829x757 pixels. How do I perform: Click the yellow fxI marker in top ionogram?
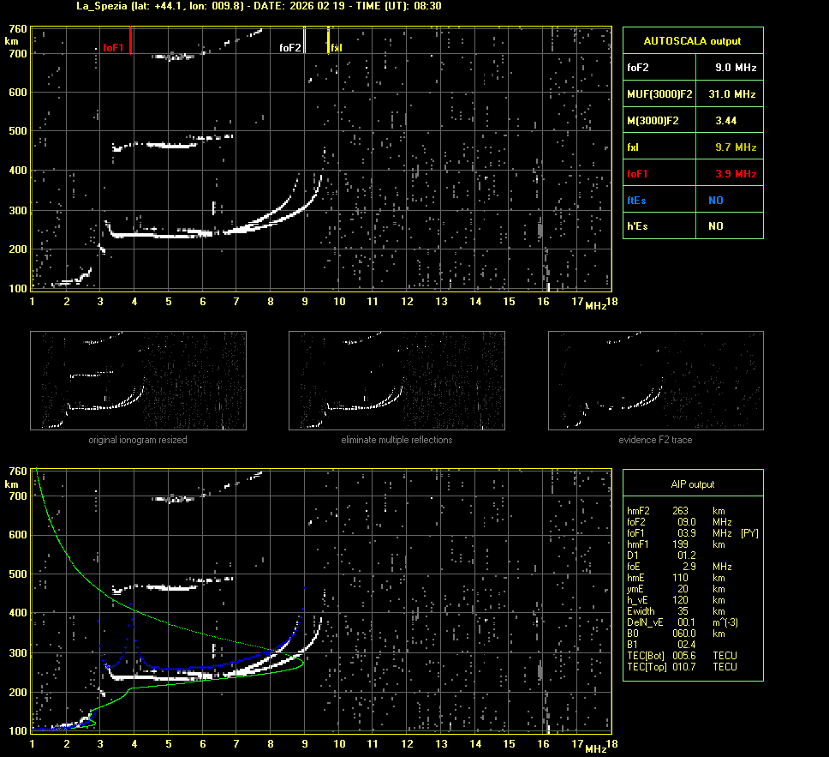[x=329, y=40]
